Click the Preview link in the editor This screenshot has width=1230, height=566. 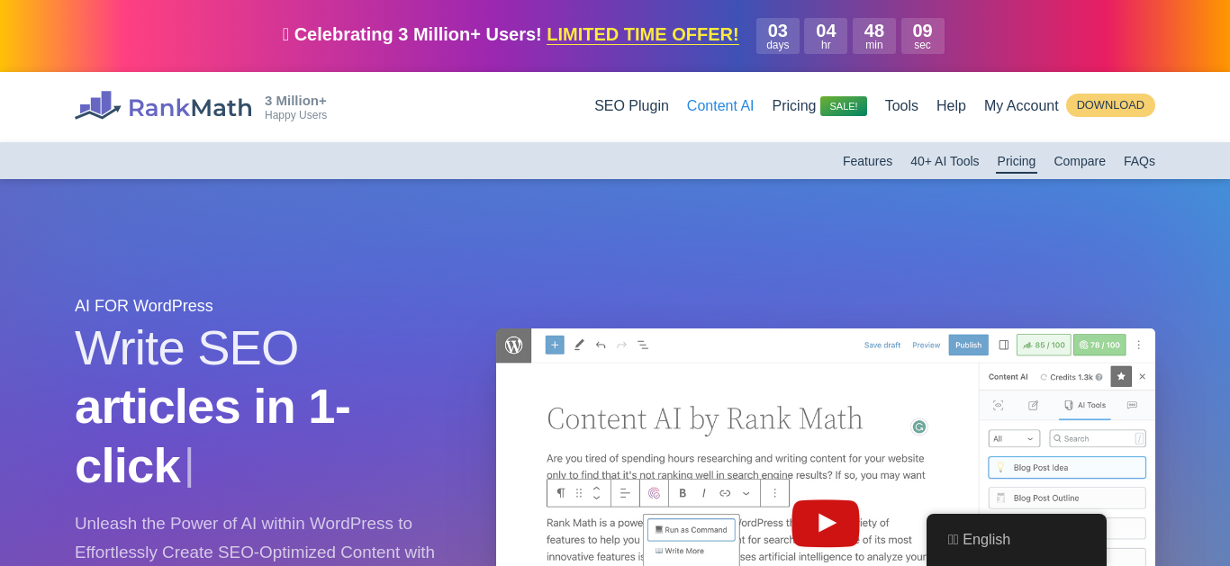[x=927, y=345]
